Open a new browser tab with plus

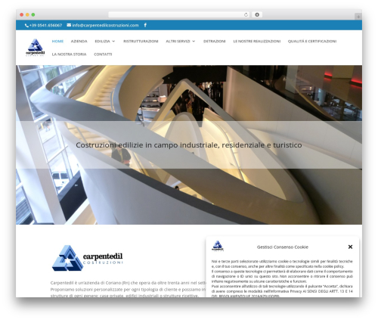(358, 17)
